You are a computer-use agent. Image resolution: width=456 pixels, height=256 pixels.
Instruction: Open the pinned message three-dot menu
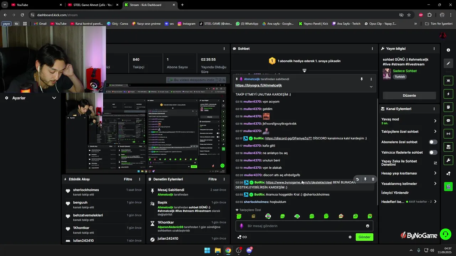[371, 79]
